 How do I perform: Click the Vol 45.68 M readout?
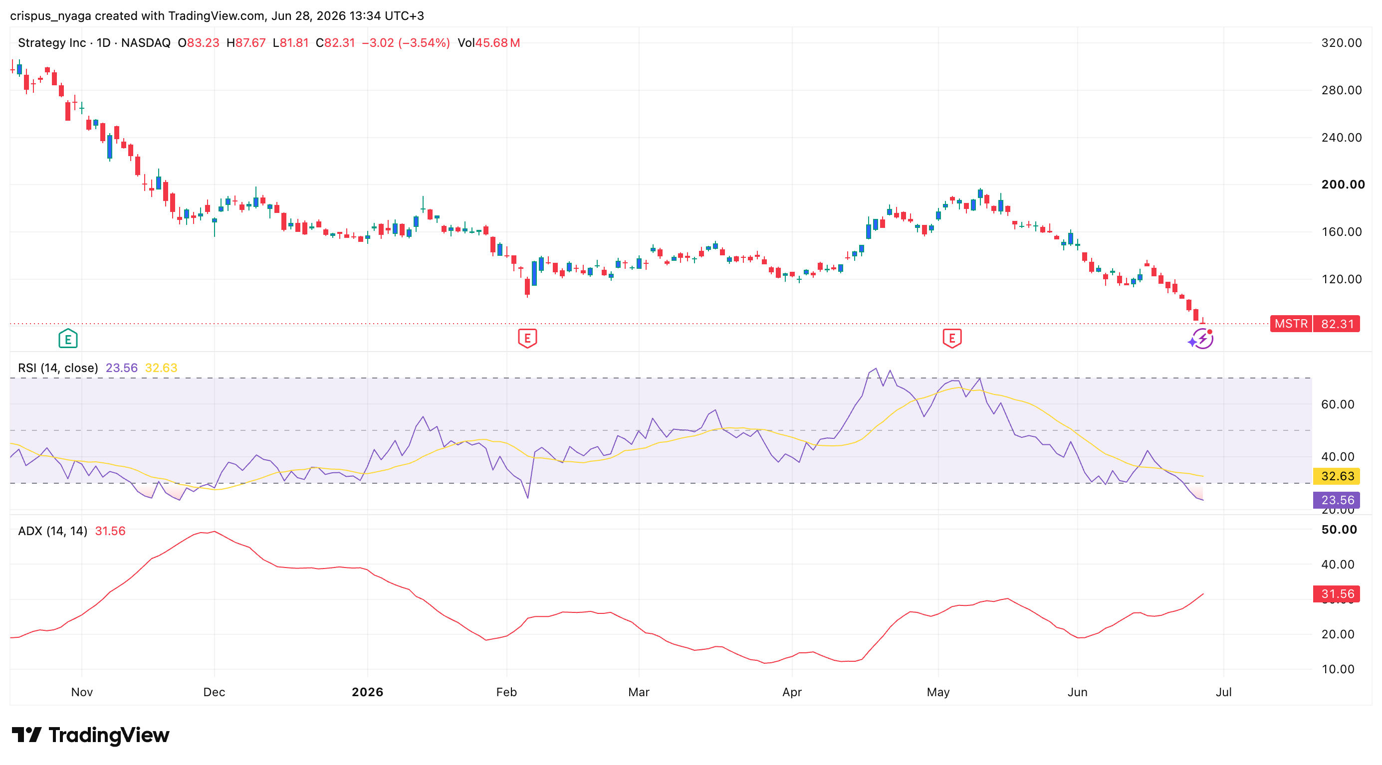click(489, 43)
